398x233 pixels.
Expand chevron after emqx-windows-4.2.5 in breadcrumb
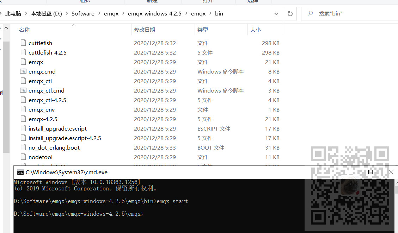click(186, 13)
